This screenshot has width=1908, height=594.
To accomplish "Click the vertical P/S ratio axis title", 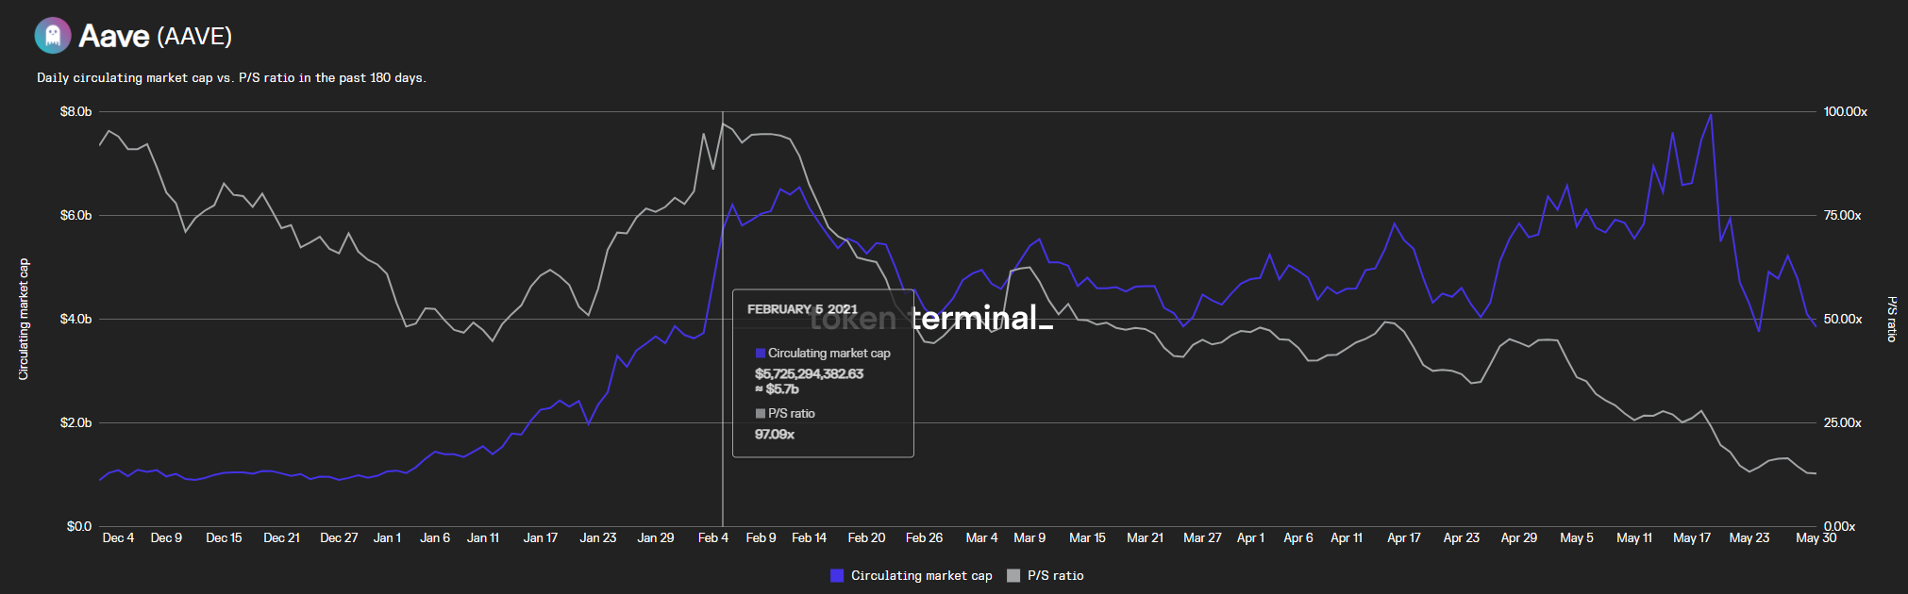I will tap(1891, 319).
